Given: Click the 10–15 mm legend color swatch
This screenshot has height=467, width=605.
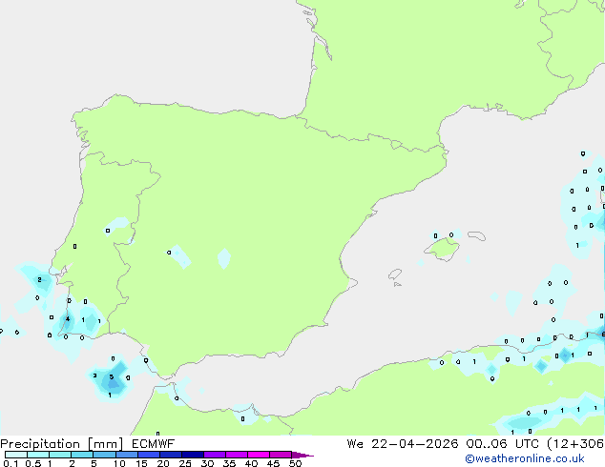Looking at the screenshot, I should pos(126,455).
